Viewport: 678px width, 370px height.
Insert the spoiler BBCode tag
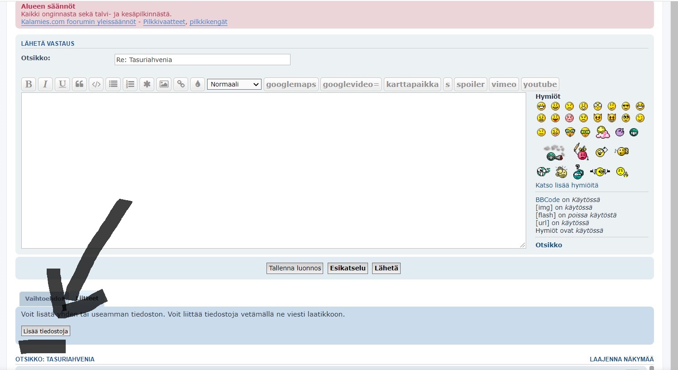tap(470, 84)
